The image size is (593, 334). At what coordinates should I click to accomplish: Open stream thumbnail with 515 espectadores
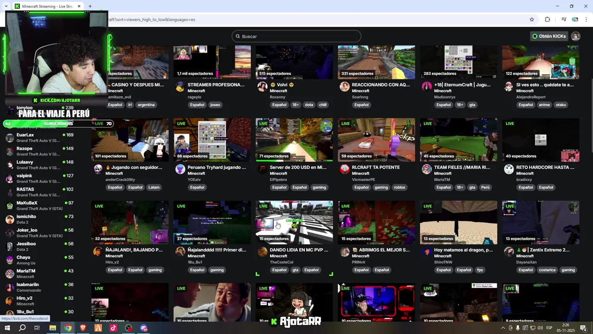click(294, 62)
